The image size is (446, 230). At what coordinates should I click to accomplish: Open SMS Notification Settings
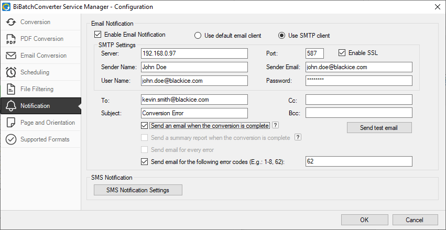tap(138, 190)
